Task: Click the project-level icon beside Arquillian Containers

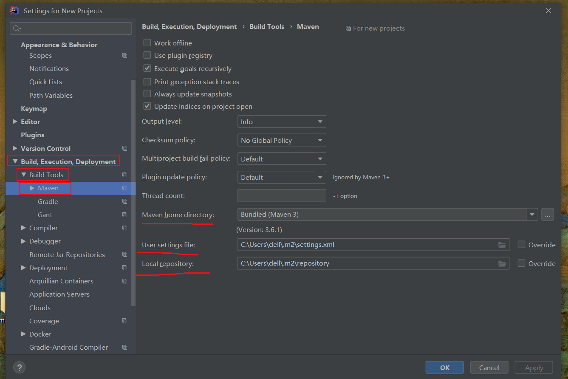Action: click(x=124, y=281)
